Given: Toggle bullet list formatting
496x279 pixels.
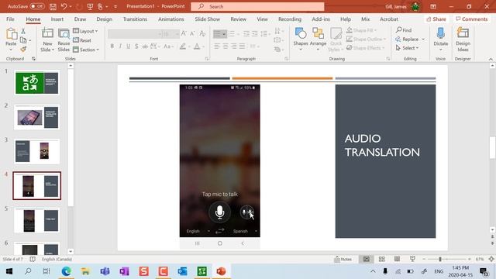Looking at the screenshot, I should [218, 33].
